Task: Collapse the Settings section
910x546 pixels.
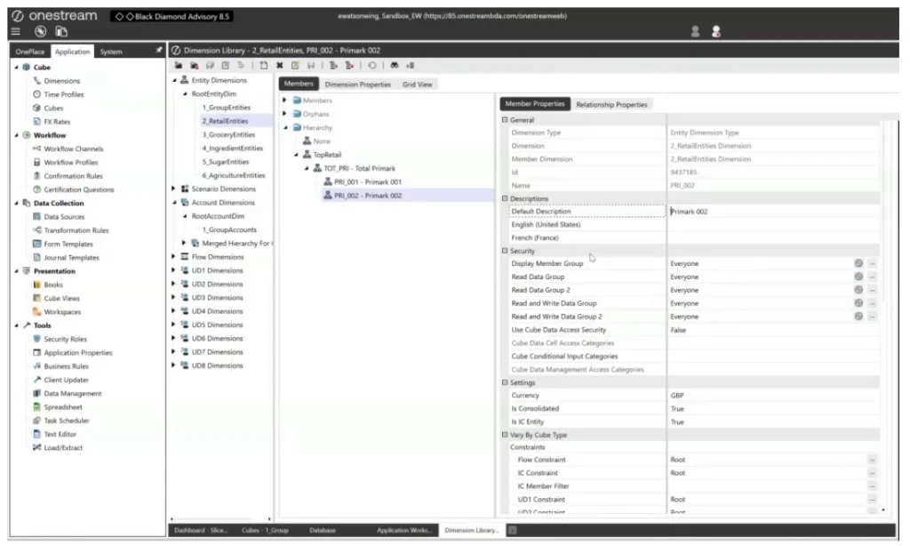Action: click(x=505, y=382)
